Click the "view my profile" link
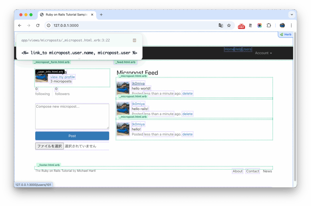Screen dimensions: 311x206 (63, 77)
